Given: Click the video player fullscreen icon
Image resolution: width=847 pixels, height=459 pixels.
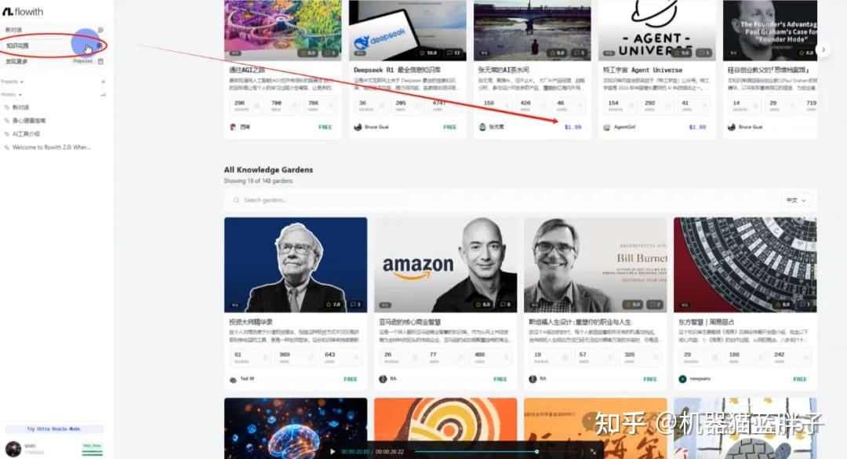Looking at the screenshot, I should pos(593,451).
